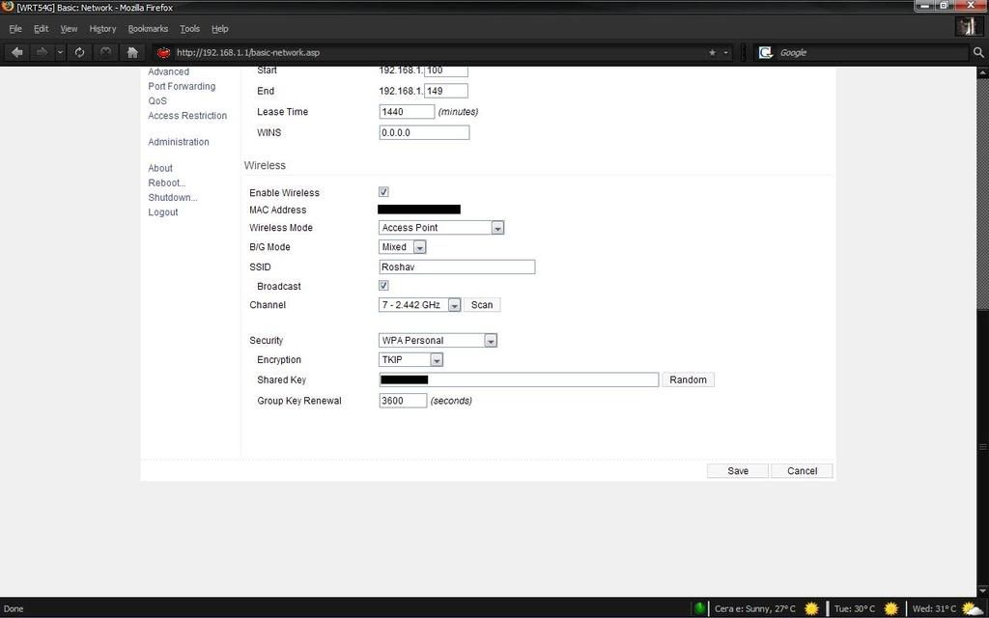
Task: Click the Stop loading button
Action: pos(105,52)
